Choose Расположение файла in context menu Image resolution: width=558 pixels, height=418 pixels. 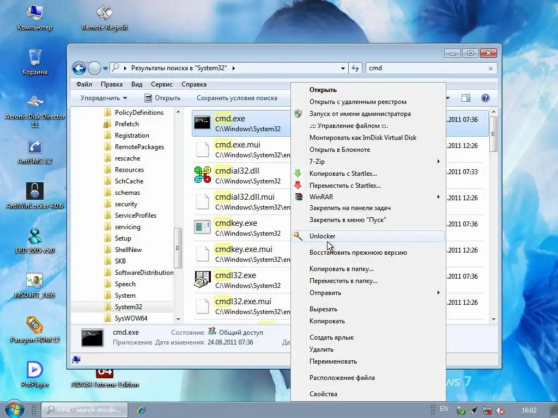click(x=368, y=378)
